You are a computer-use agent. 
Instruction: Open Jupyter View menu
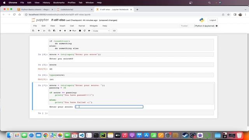53,26
